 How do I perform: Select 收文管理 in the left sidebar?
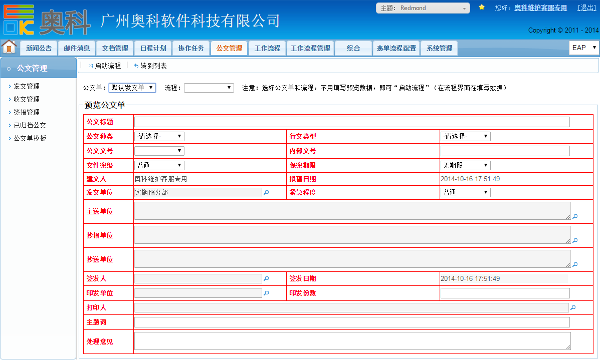pyautogui.click(x=27, y=99)
